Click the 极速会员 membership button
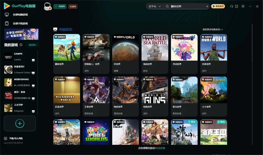Image resolution: width=263 pixels, height=155 pixels. pyautogui.click(x=218, y=6)
